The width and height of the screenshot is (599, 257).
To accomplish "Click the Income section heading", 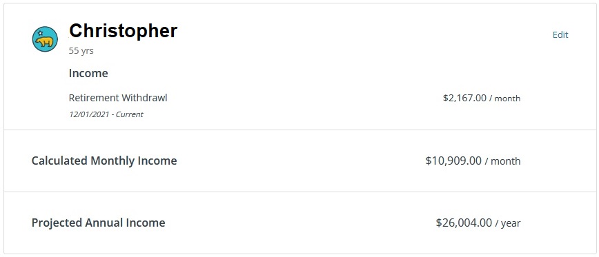I will (x=88, y=73).
